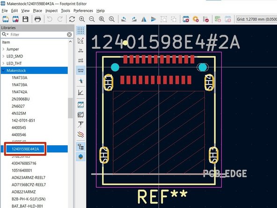Open the Help menu
Screen dimensions: 277x208
101,11
